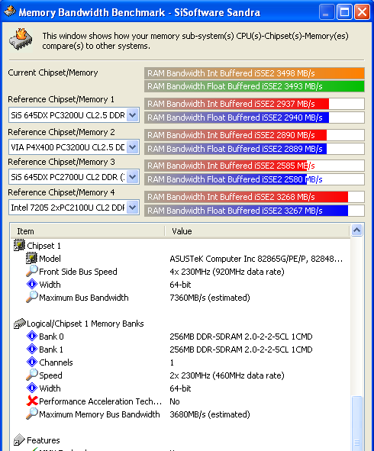Click the red X icon for Performance Acceleration Tech

click(32, 401)
